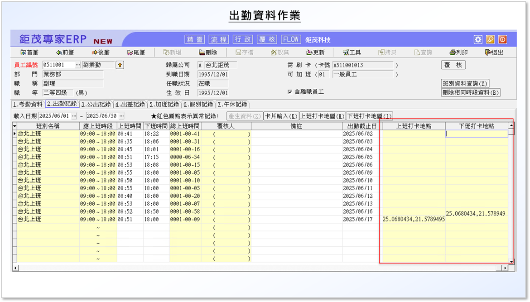Open end date picker for 2025/06/30
The width and height of the screenshot is (530, 302).
pos(121,116)
